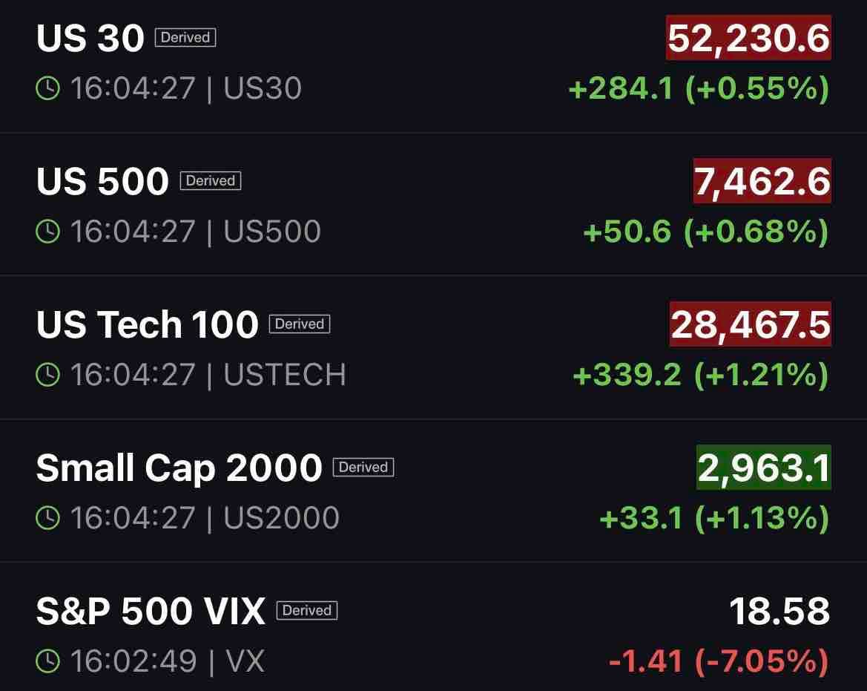Click the VIX change -1.41 (-7.05%)
The height and width of the screenshot is (691, 867).
(x=719, y=661)
